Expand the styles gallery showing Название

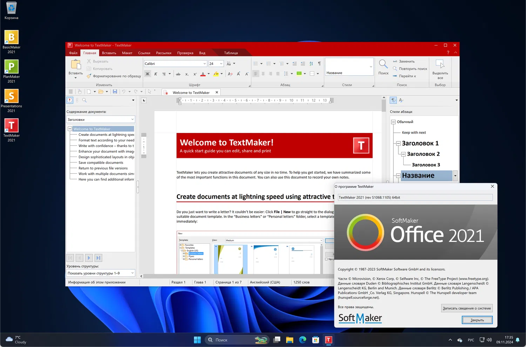tap(371, 67)
